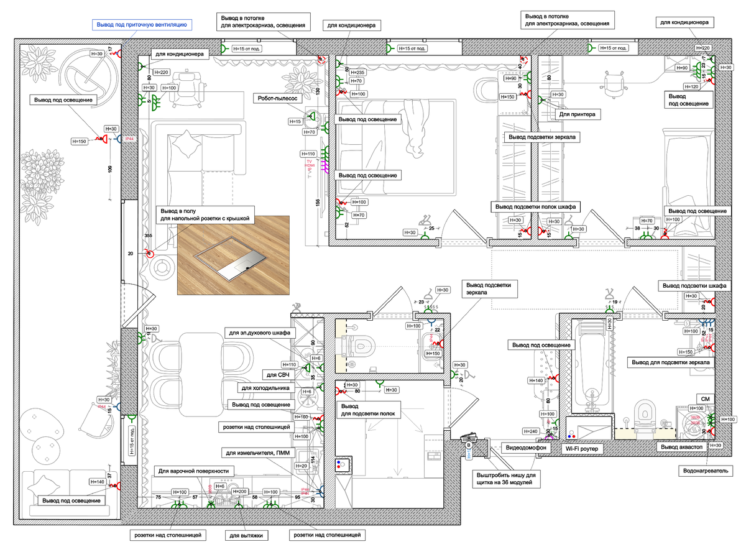Image resolution: width=746 pixels, height=552 pixels.
Task: Click the 'Вывод подсветки шкафа' label
Action: click(694, 285)
